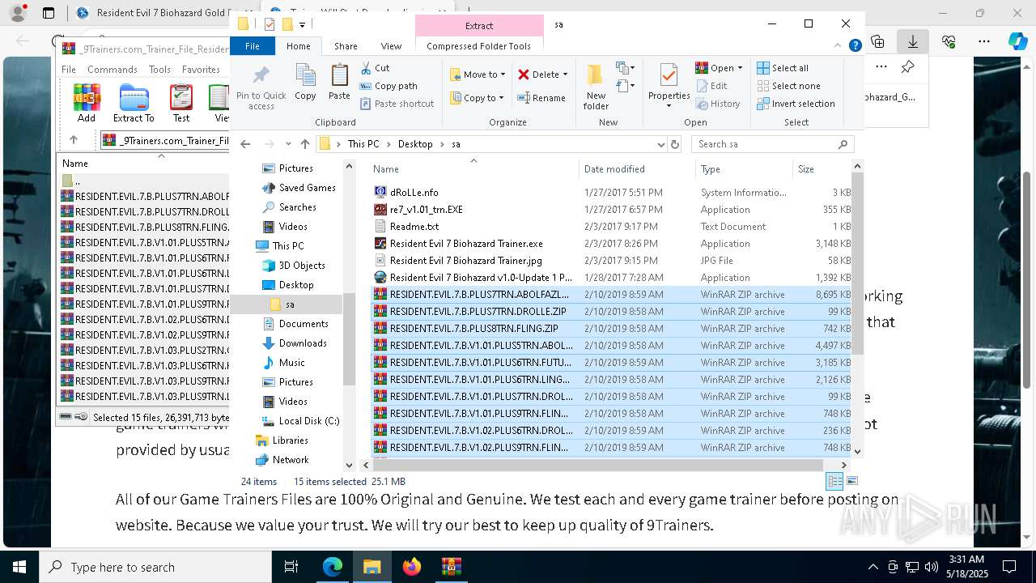The height and width of the screenshot is (583, 1036).
Task: Sort by the Name column header
Action: 475,169
